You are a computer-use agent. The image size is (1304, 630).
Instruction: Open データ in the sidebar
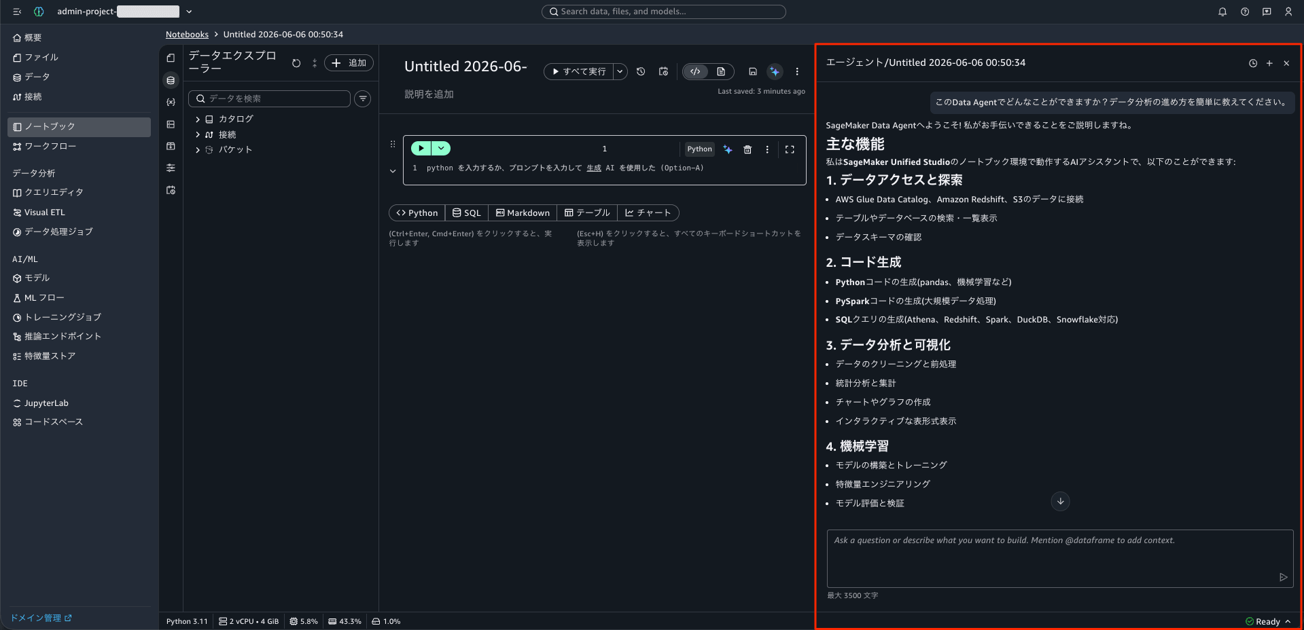point(31,77)
